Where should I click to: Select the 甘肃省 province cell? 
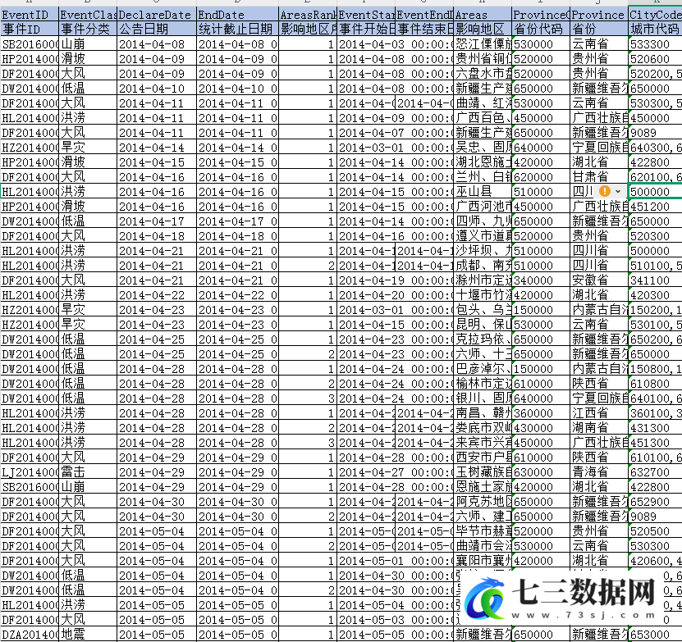599,177
